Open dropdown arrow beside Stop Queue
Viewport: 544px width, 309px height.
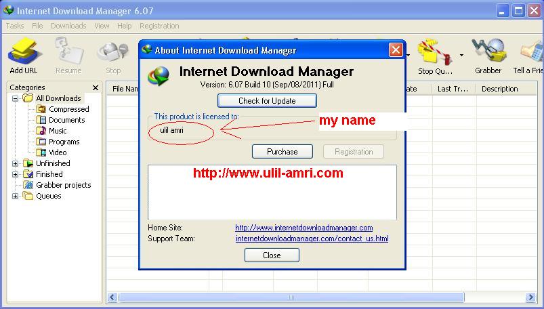pos(461,55)
